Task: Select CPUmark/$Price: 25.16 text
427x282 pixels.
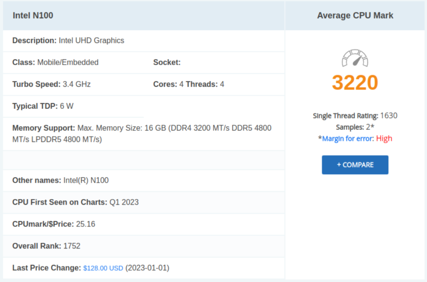Action: coord(54,224)
